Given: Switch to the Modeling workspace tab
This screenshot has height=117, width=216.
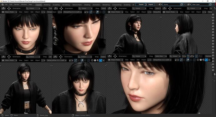Looking at the screenshot, I should point(47,5).
